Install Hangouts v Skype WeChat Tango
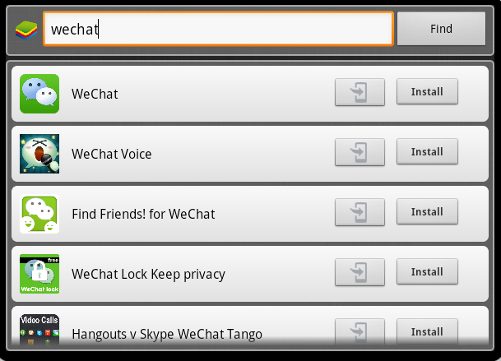 click(x=427, y=331)
